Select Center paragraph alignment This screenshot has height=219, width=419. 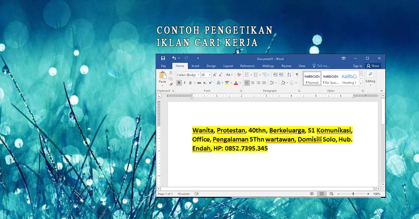(x=252, y=83)
